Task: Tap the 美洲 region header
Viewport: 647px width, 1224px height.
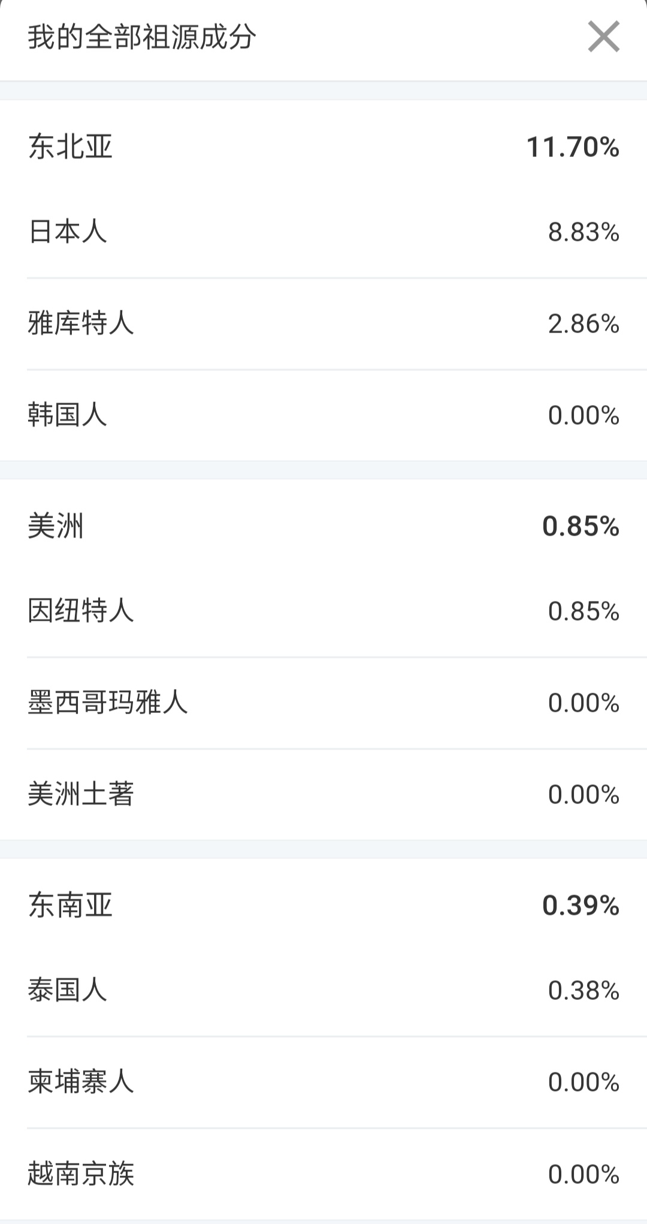Action: pyautogui.click(x=56, y=526)
